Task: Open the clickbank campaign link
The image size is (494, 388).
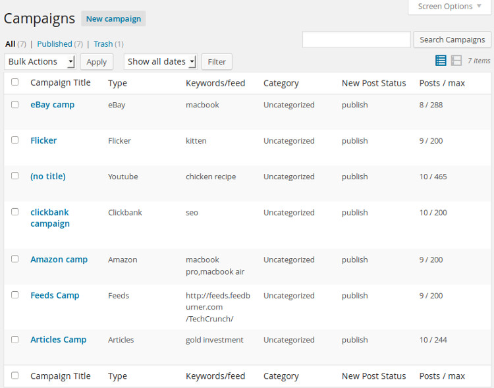Action: 50,218
